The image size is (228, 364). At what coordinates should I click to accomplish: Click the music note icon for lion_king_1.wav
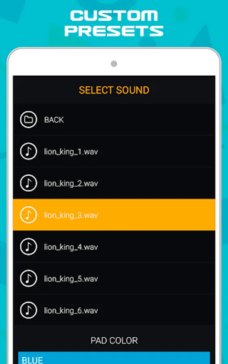pos(28,151)
